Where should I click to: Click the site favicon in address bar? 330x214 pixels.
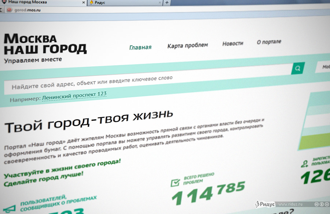click(9, 10)
